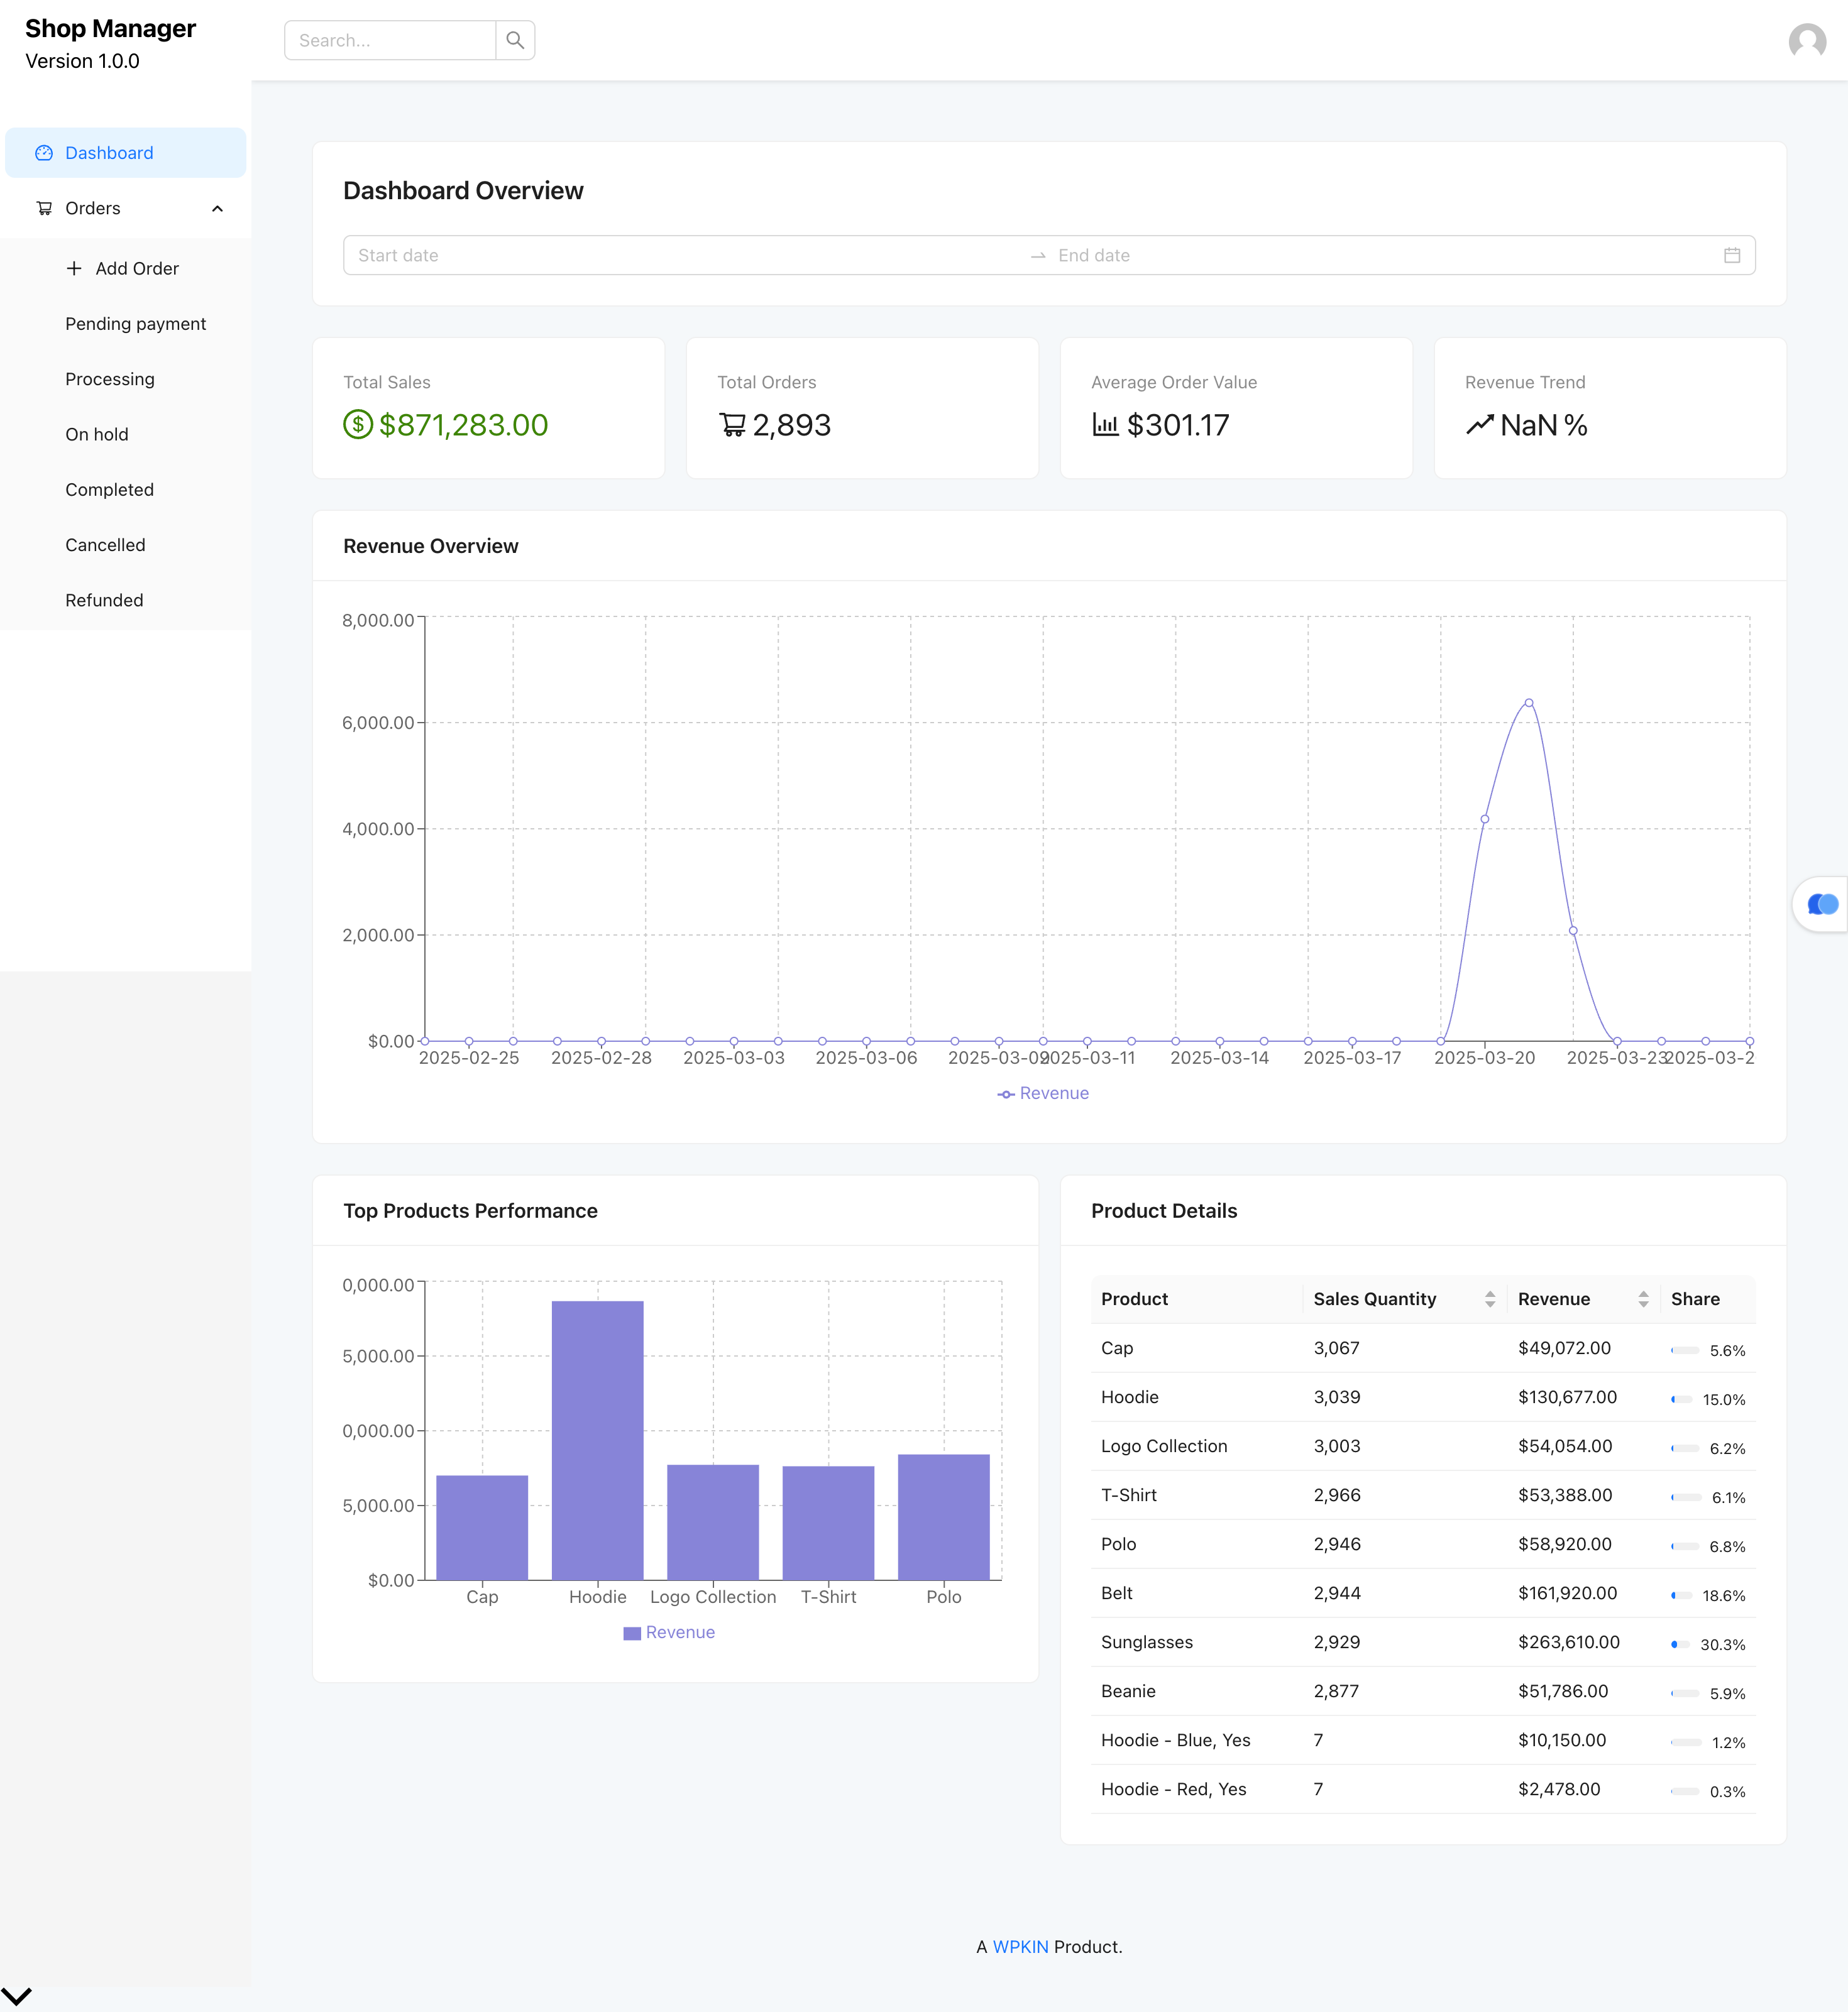This screenshot has height=2012, width=1848.
Task: Collapse the Orders submenu chevron
Action: [217, 208]
